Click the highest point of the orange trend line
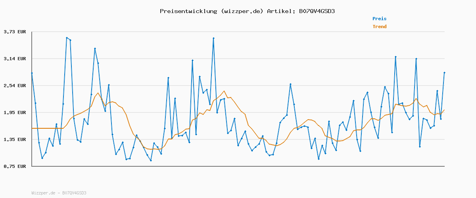Image resolution: width=476 pixels, height=198 pixels. [x=224, y=91]
